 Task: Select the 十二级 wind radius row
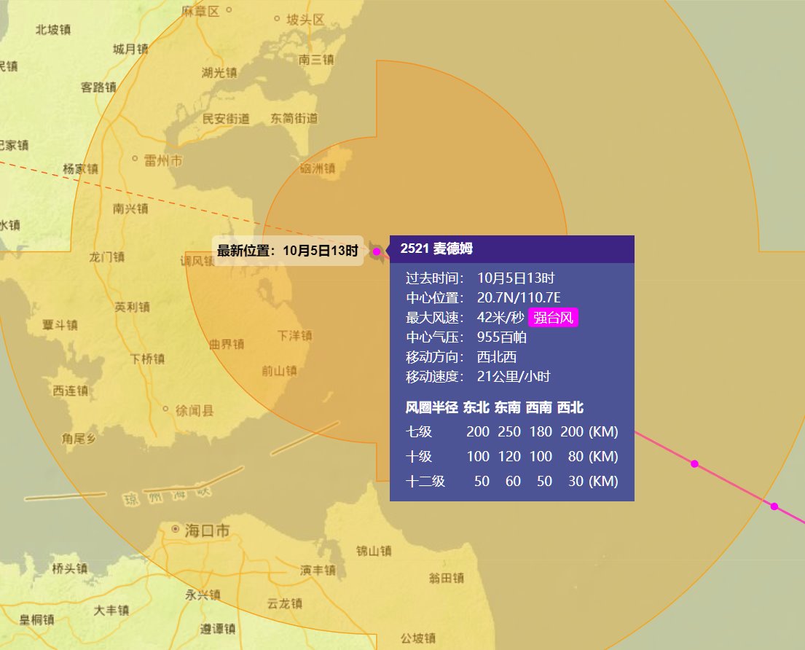510,481
